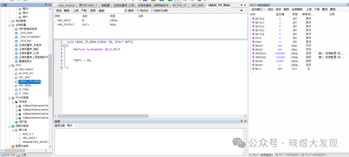This screenshot has width=349, height=157.
Task: Collapse the 全局变量 tree node
Action: coord(9,25)
